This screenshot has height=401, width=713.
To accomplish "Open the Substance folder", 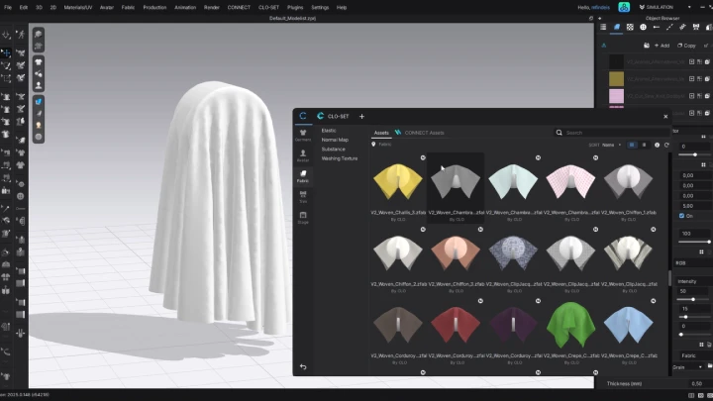I will pyautogui.click(x=334, y=150).
